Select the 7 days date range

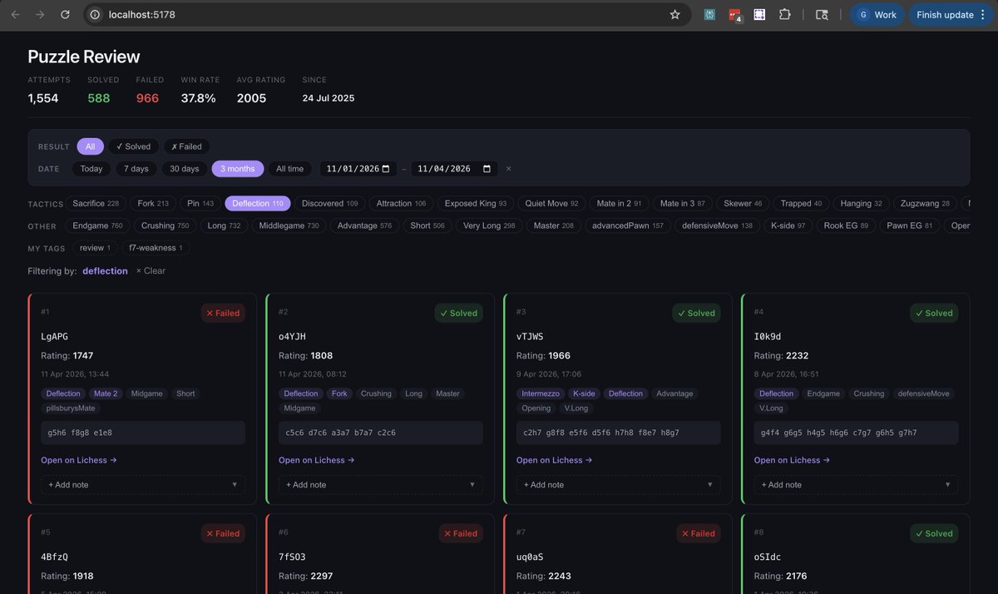tap(136, 169)
